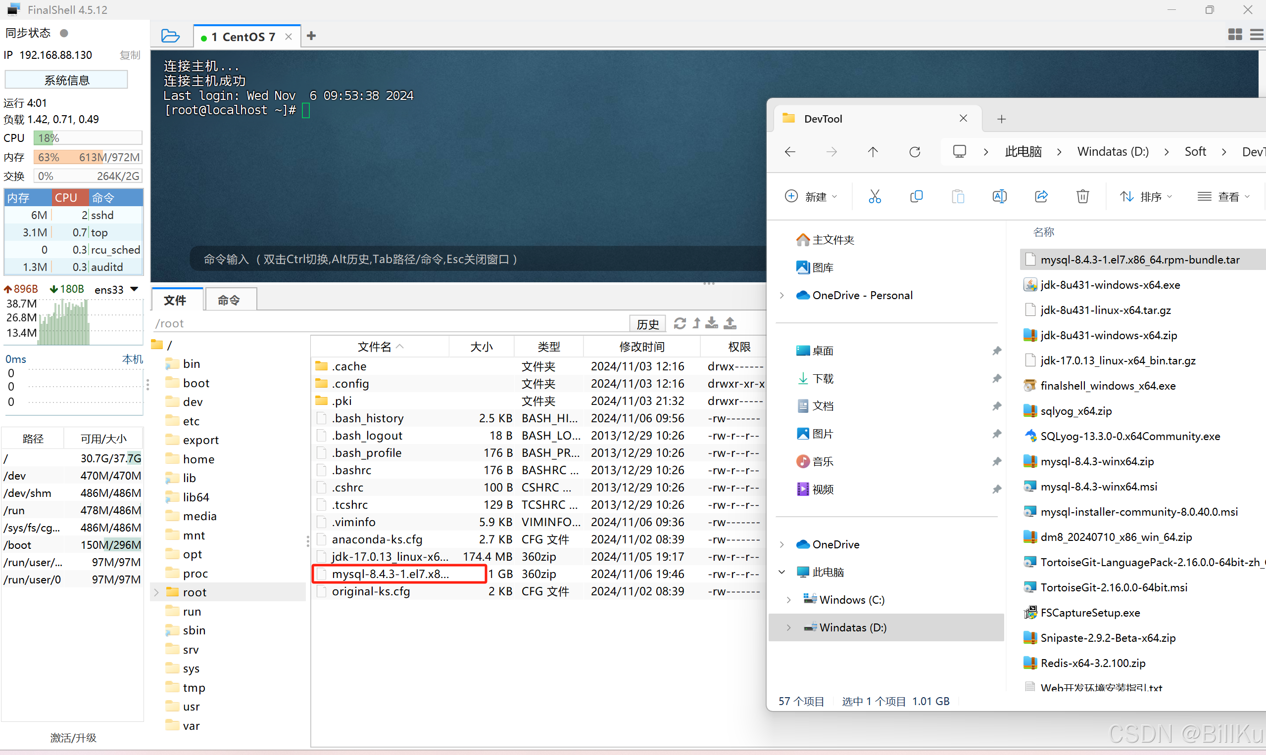Screen dimensions: 1266x755
Task: Open the FinalShell hamburger menu
Action: point(1256,35)
